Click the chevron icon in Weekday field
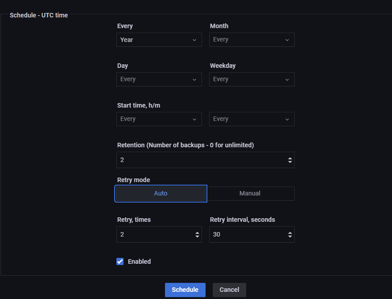The image size is (392, 299). click(x=287, y=80)
